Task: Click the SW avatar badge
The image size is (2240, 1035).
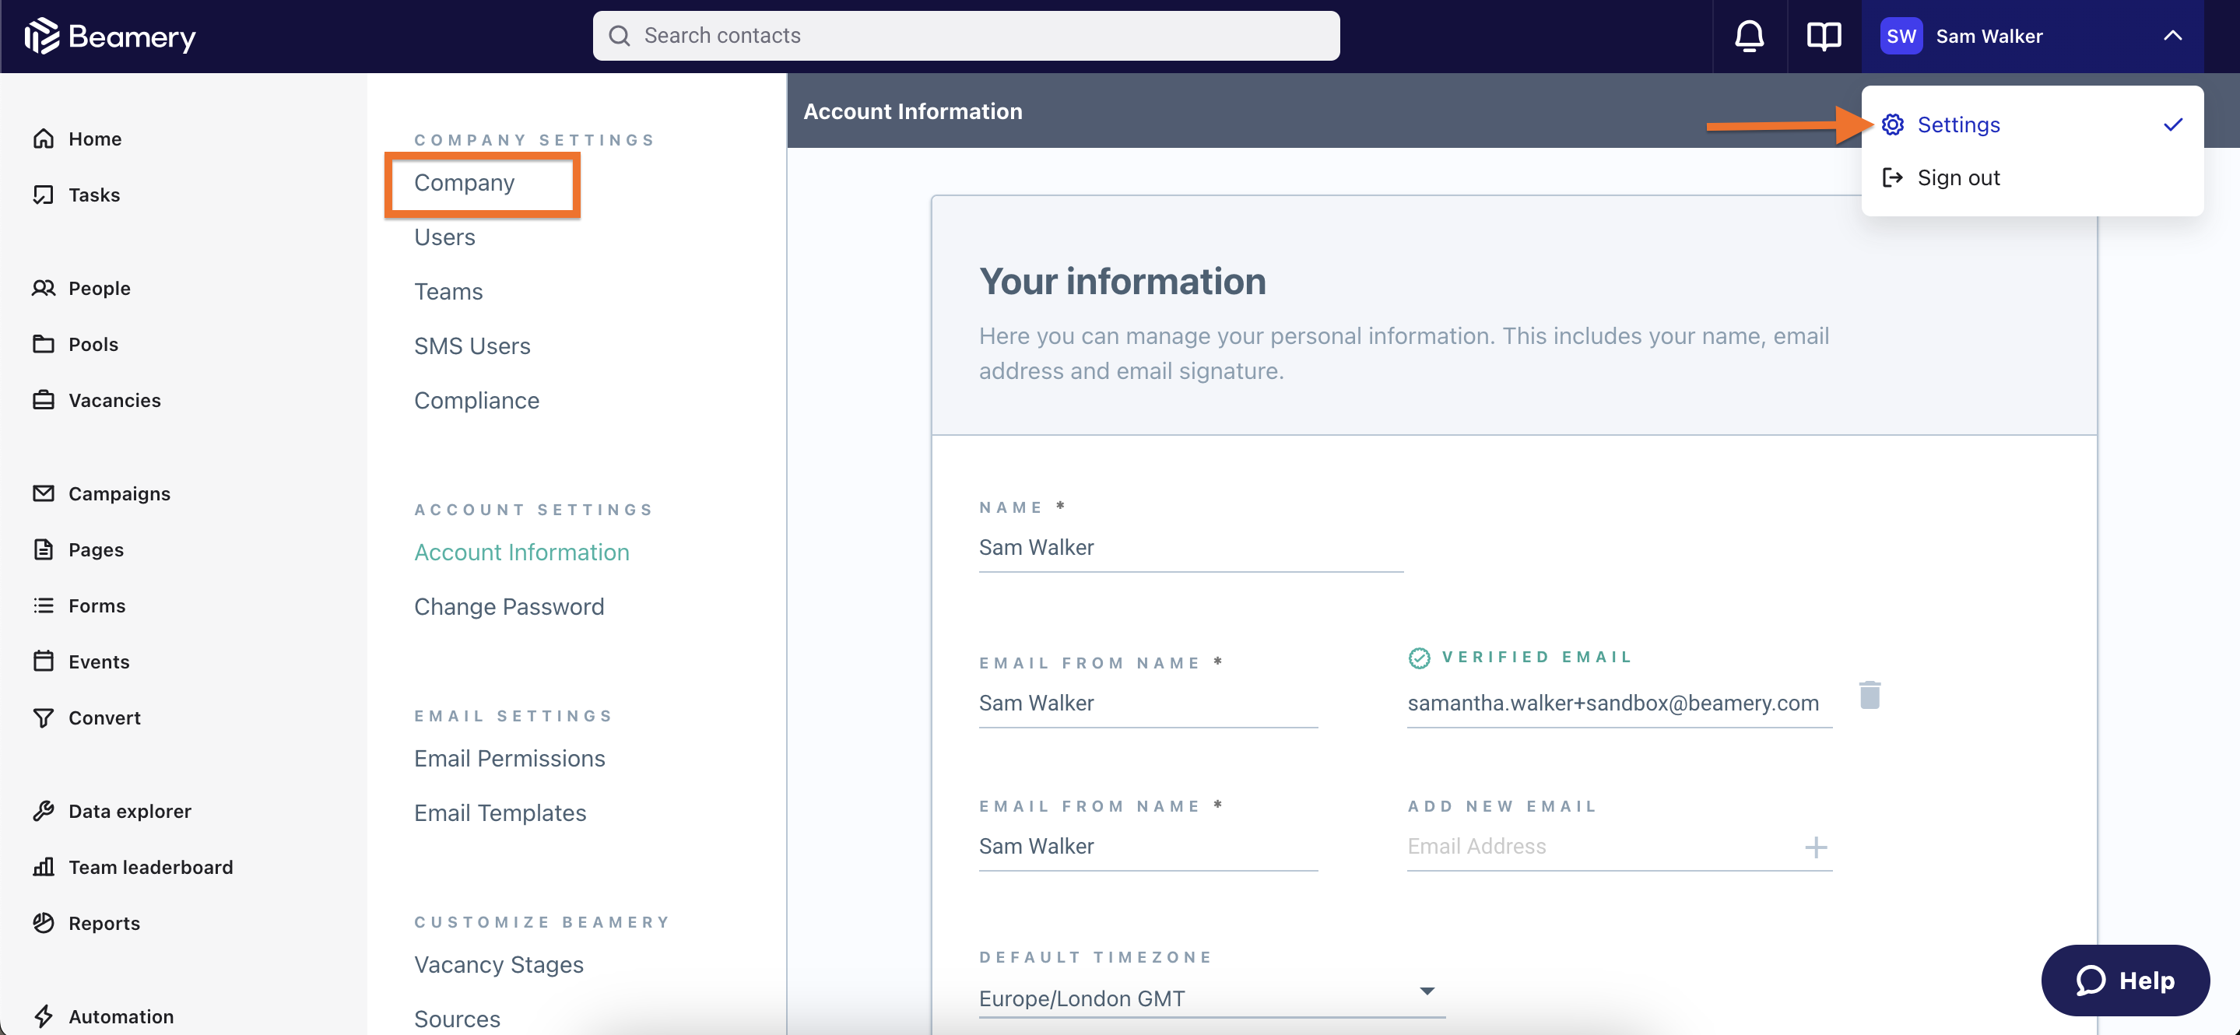Action: pyautogui.click(x=1901, y=36)
